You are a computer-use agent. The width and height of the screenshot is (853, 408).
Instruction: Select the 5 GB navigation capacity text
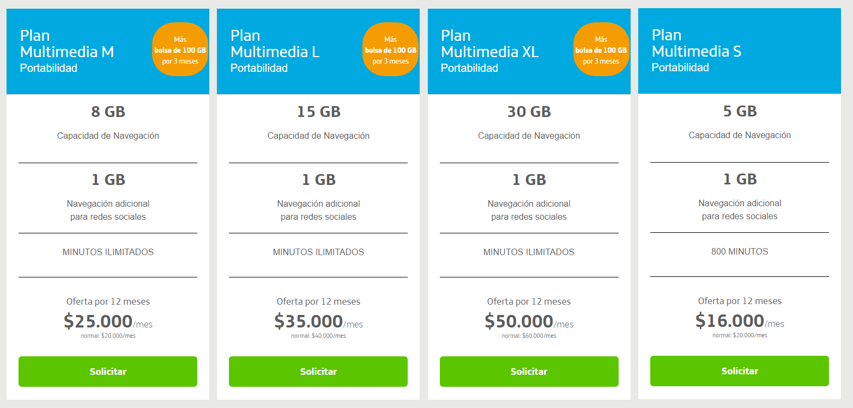click(740, 112)
